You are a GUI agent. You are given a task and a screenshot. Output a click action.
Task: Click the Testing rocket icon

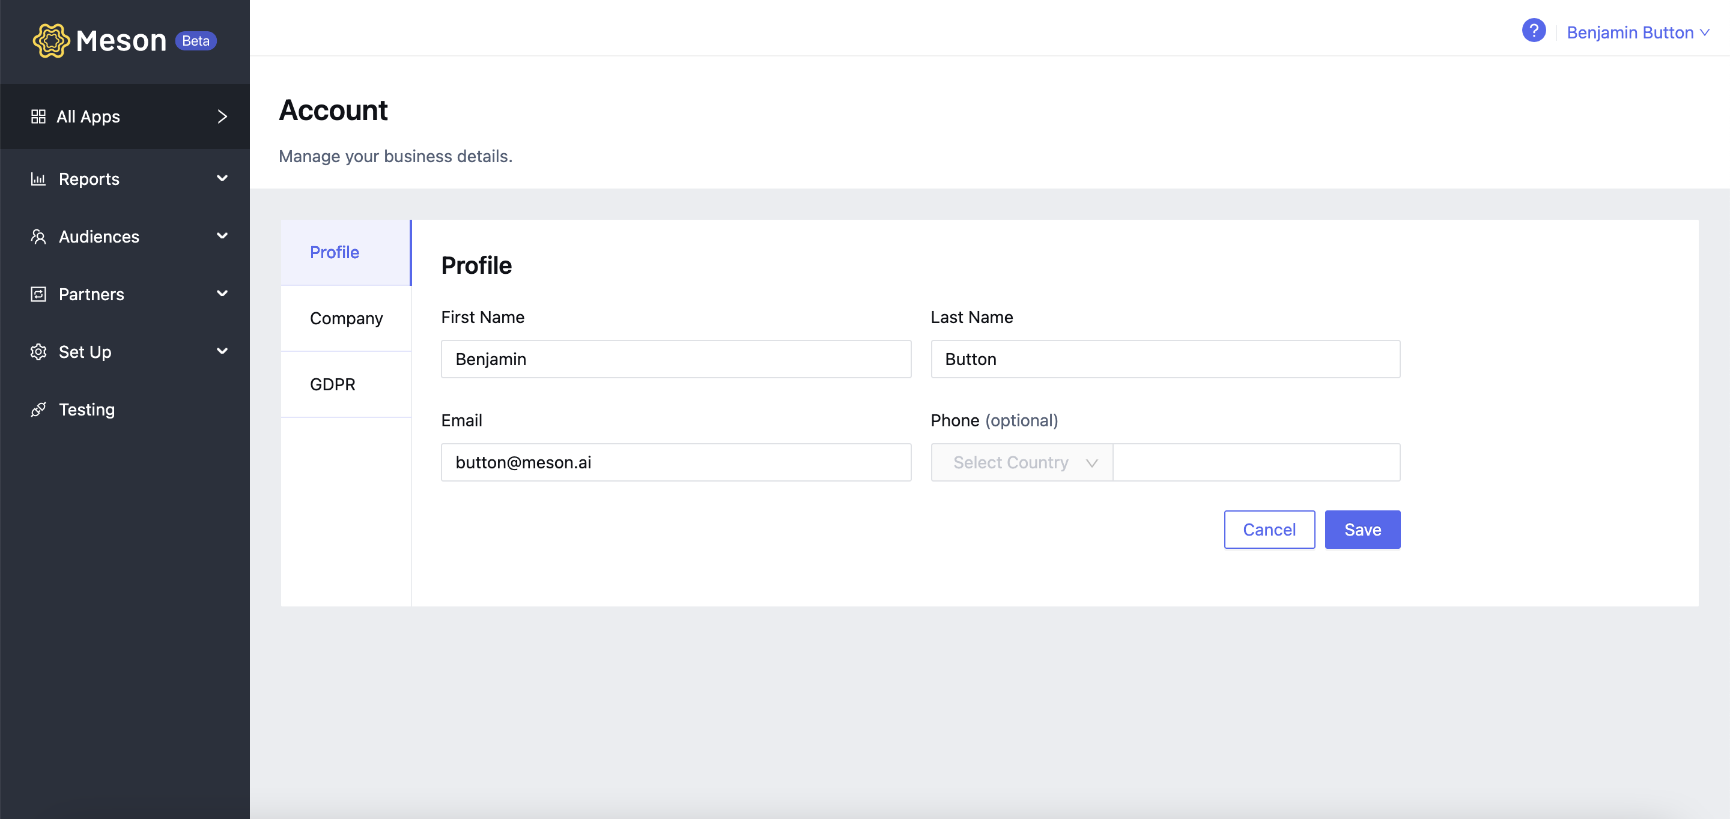click(38, 410)
